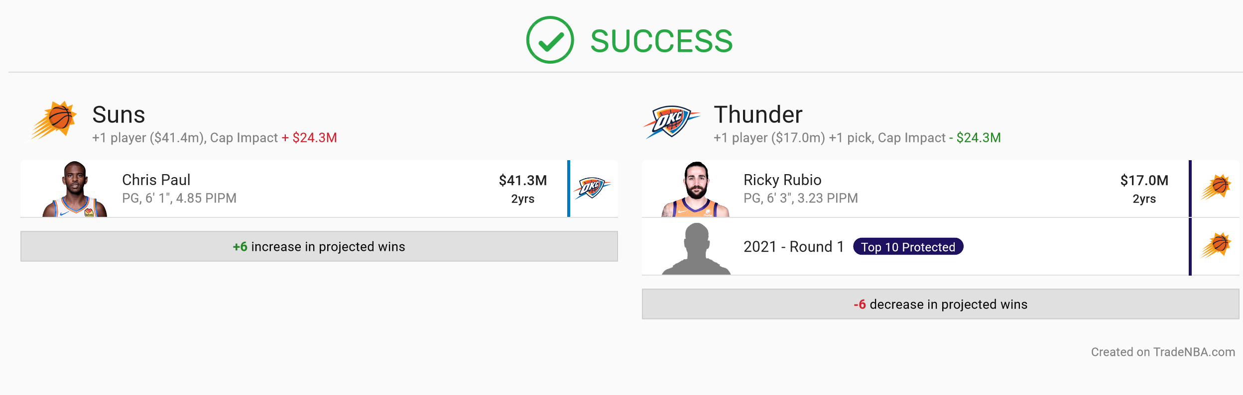Image resolution: width=1243 pixels, height=395 pixels.
Task: Click Ricky Rubio's $17.0M salary
Action: (1144, 180)
